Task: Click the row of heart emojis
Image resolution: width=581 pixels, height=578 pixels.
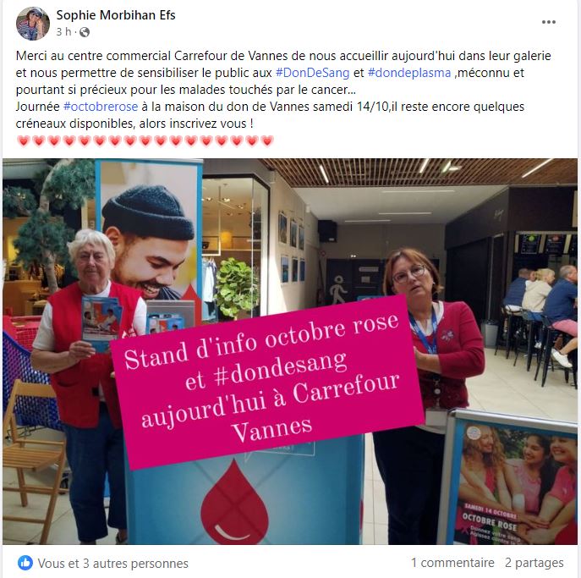Action: pyautogui.click(x=145, y=140)
